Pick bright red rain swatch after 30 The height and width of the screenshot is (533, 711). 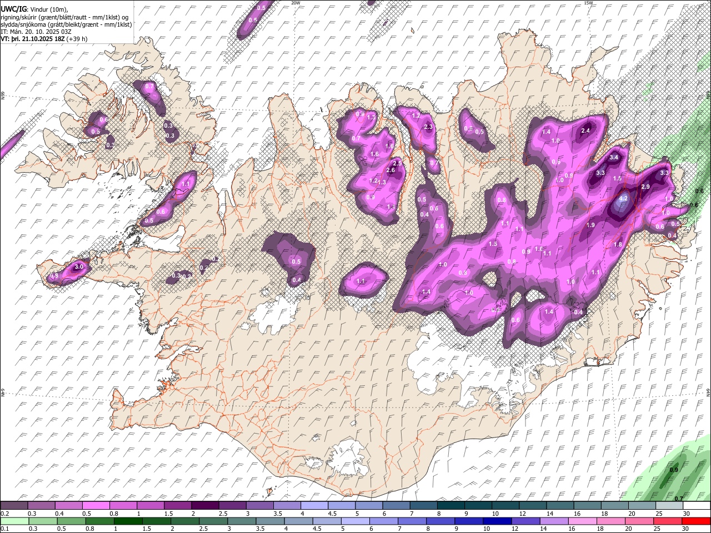pyautogui.click(x=695, y=521)
